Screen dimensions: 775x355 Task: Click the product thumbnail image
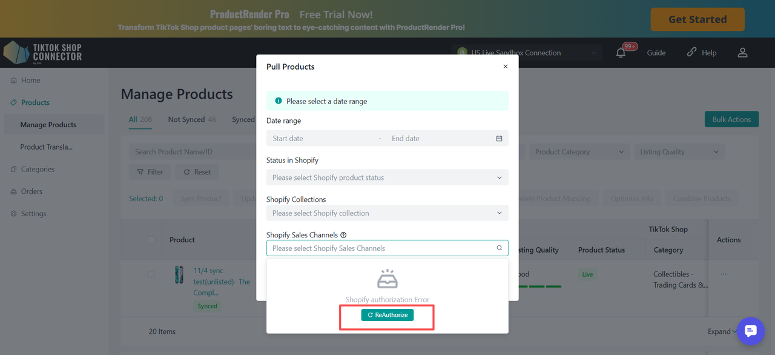pyautogui.click(x=179, y=274)
